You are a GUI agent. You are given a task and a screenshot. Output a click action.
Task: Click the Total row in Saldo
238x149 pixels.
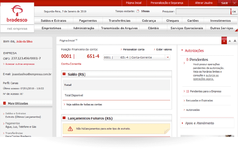tap(116, 85)
